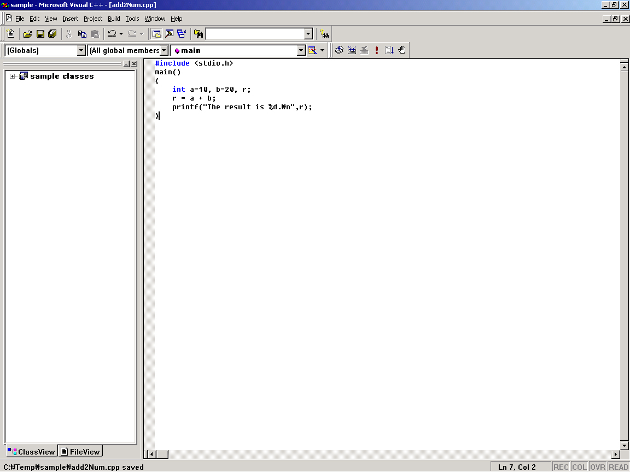Open the Project menu
This screenshot has height=472, width=630.
coord(93,19)
